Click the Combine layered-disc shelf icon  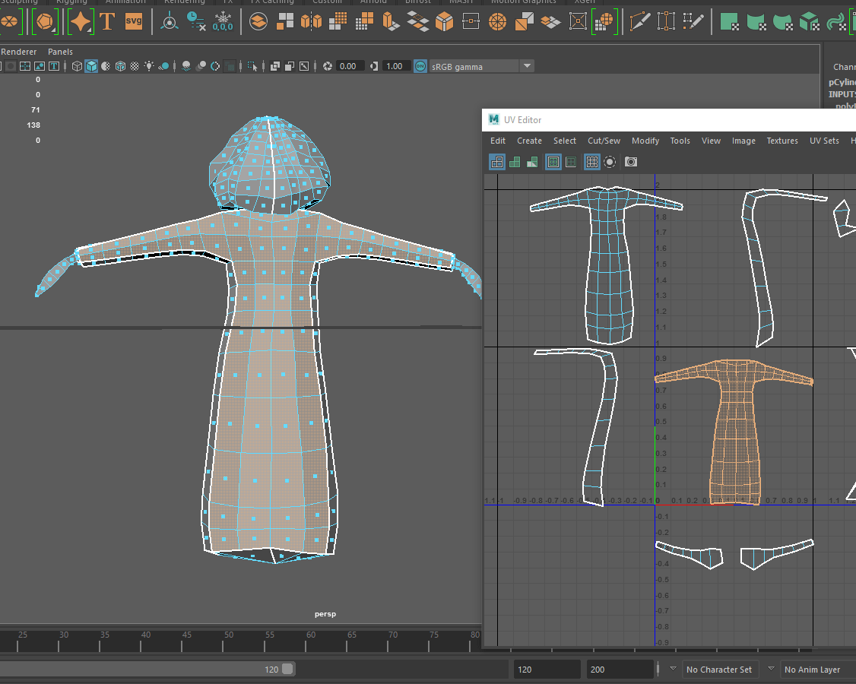click(x=258, y=22)
